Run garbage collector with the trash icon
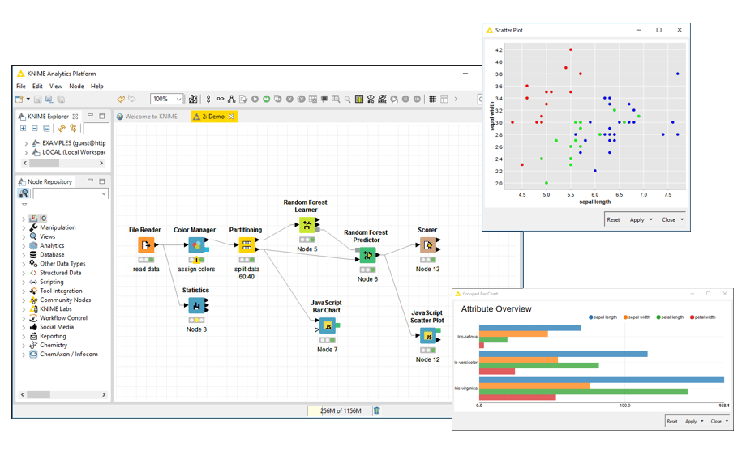The width and height of the screenshot is (746, 459). [x=377, y=411]
